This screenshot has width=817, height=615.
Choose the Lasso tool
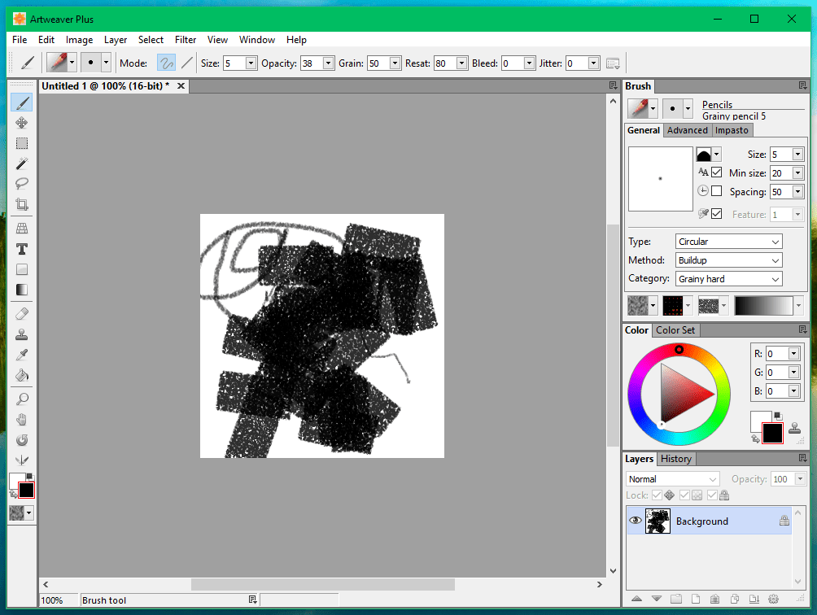(x=22, y=184)
